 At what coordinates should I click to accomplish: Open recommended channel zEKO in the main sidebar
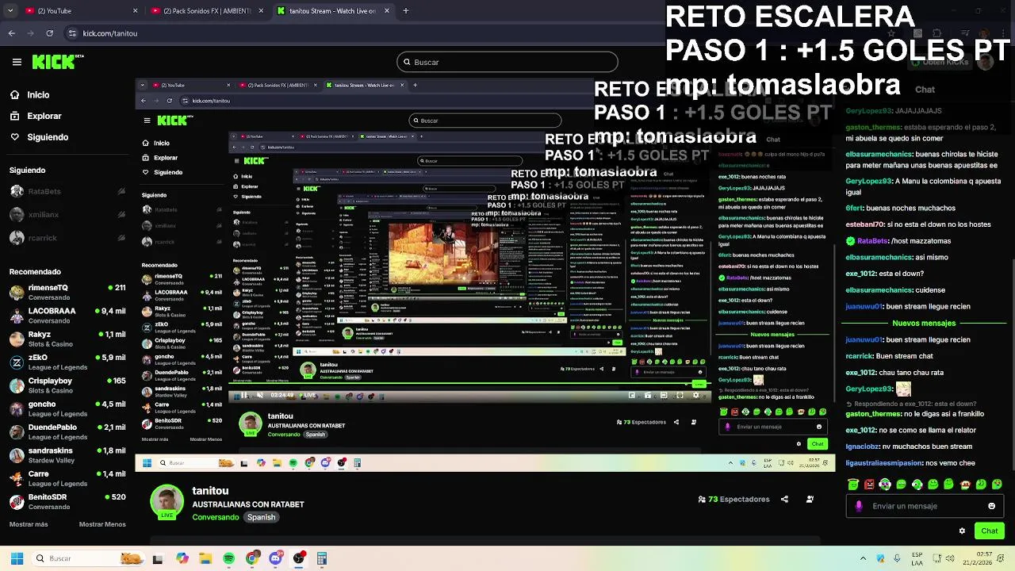[67, 362]
